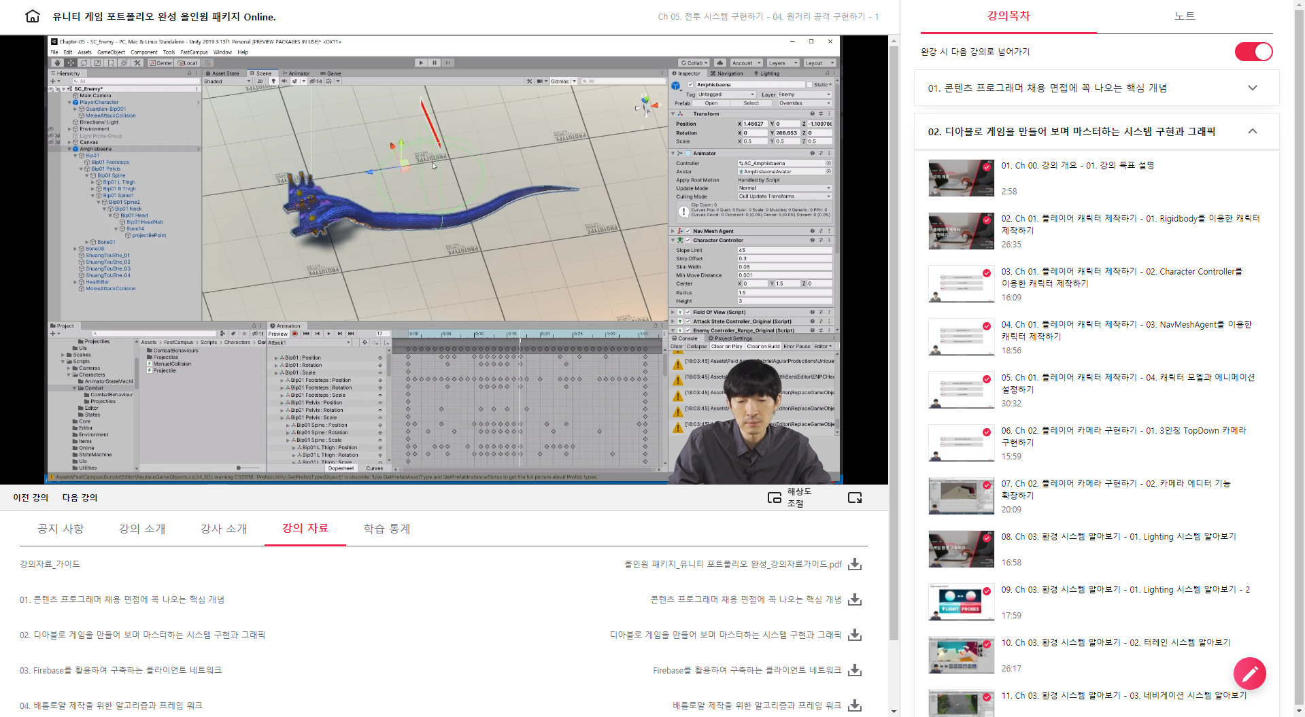Switch to the 노트 tab
The image size is (1305, 717).
tap(1185, 16)
